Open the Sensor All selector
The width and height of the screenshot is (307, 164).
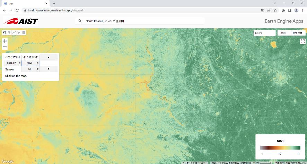30,69
